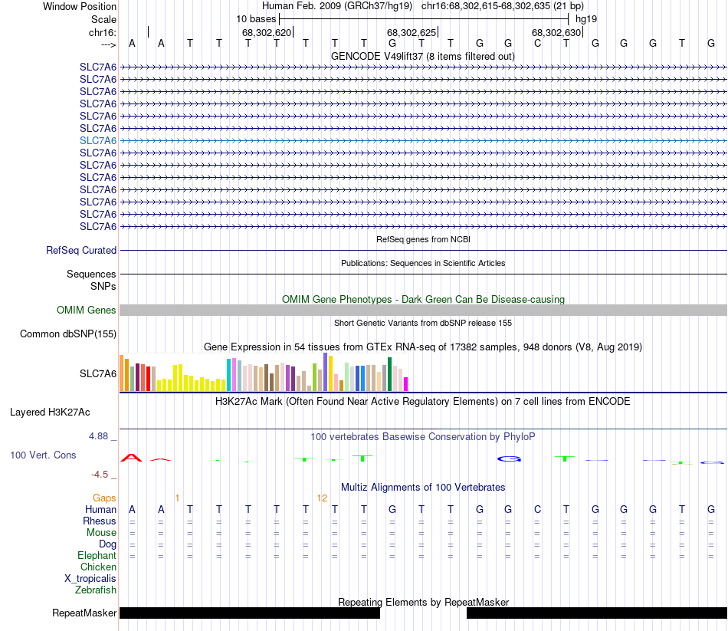This screenshot has width=728, height=631.
Task: Open the GENCODE V49lift37 track title
Action: [422, 56]
